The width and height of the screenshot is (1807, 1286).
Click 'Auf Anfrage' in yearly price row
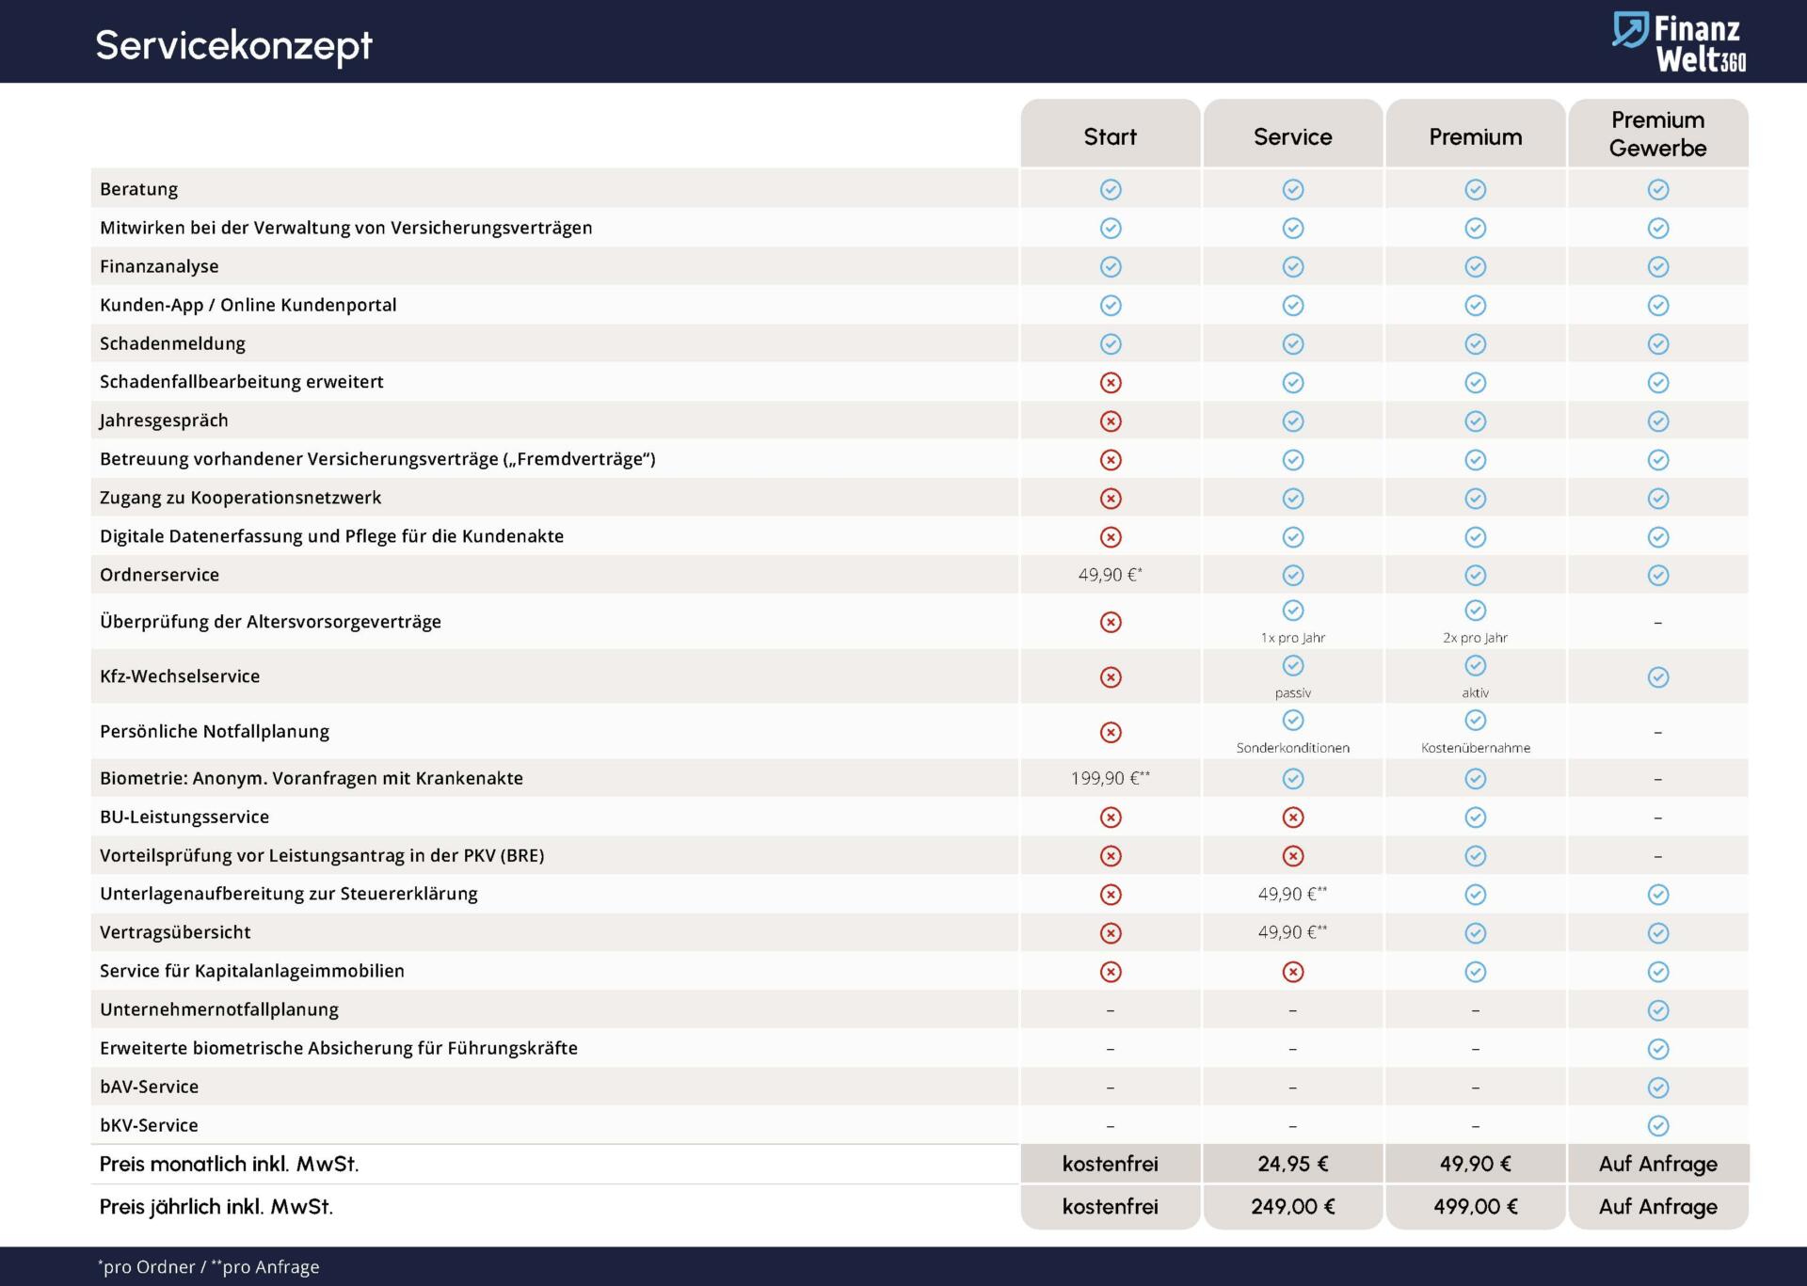[x=1658, y=1206]
